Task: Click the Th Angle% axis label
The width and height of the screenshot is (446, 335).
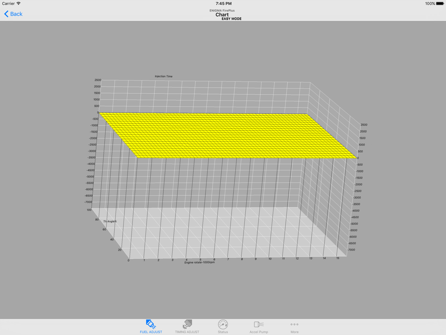Action: (110, 221)
